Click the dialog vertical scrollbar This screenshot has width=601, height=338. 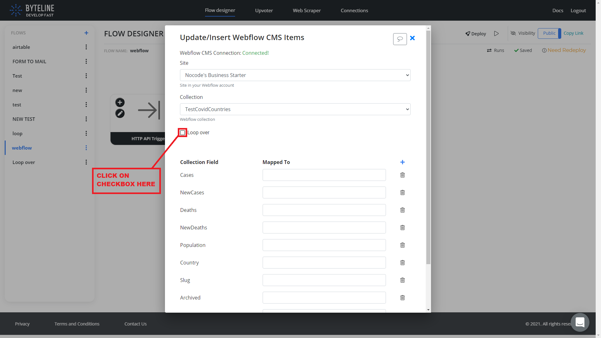(428, 147)
